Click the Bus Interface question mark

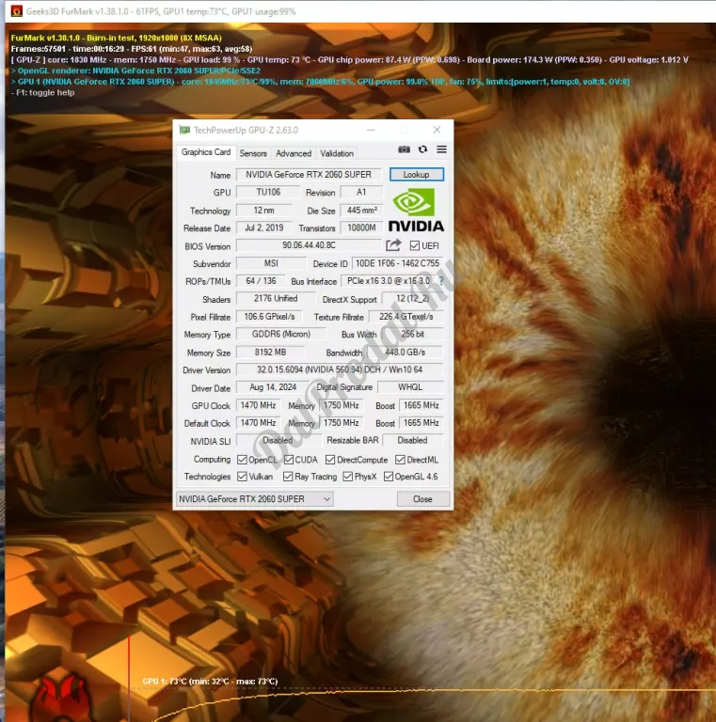coord(441,281)
